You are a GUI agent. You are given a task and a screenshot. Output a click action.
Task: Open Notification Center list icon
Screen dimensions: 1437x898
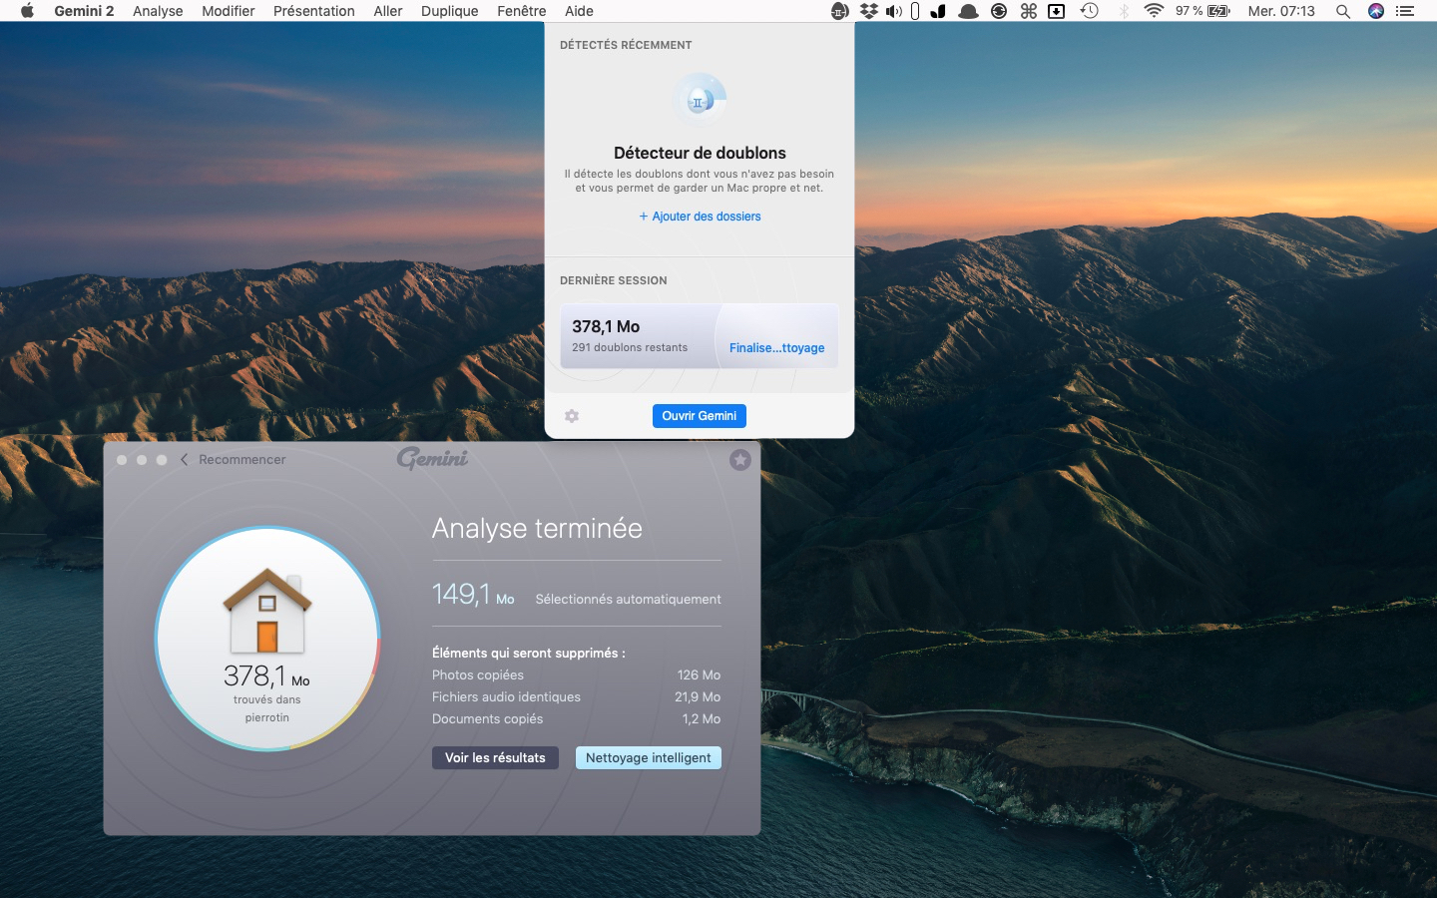click(1405, 11)
